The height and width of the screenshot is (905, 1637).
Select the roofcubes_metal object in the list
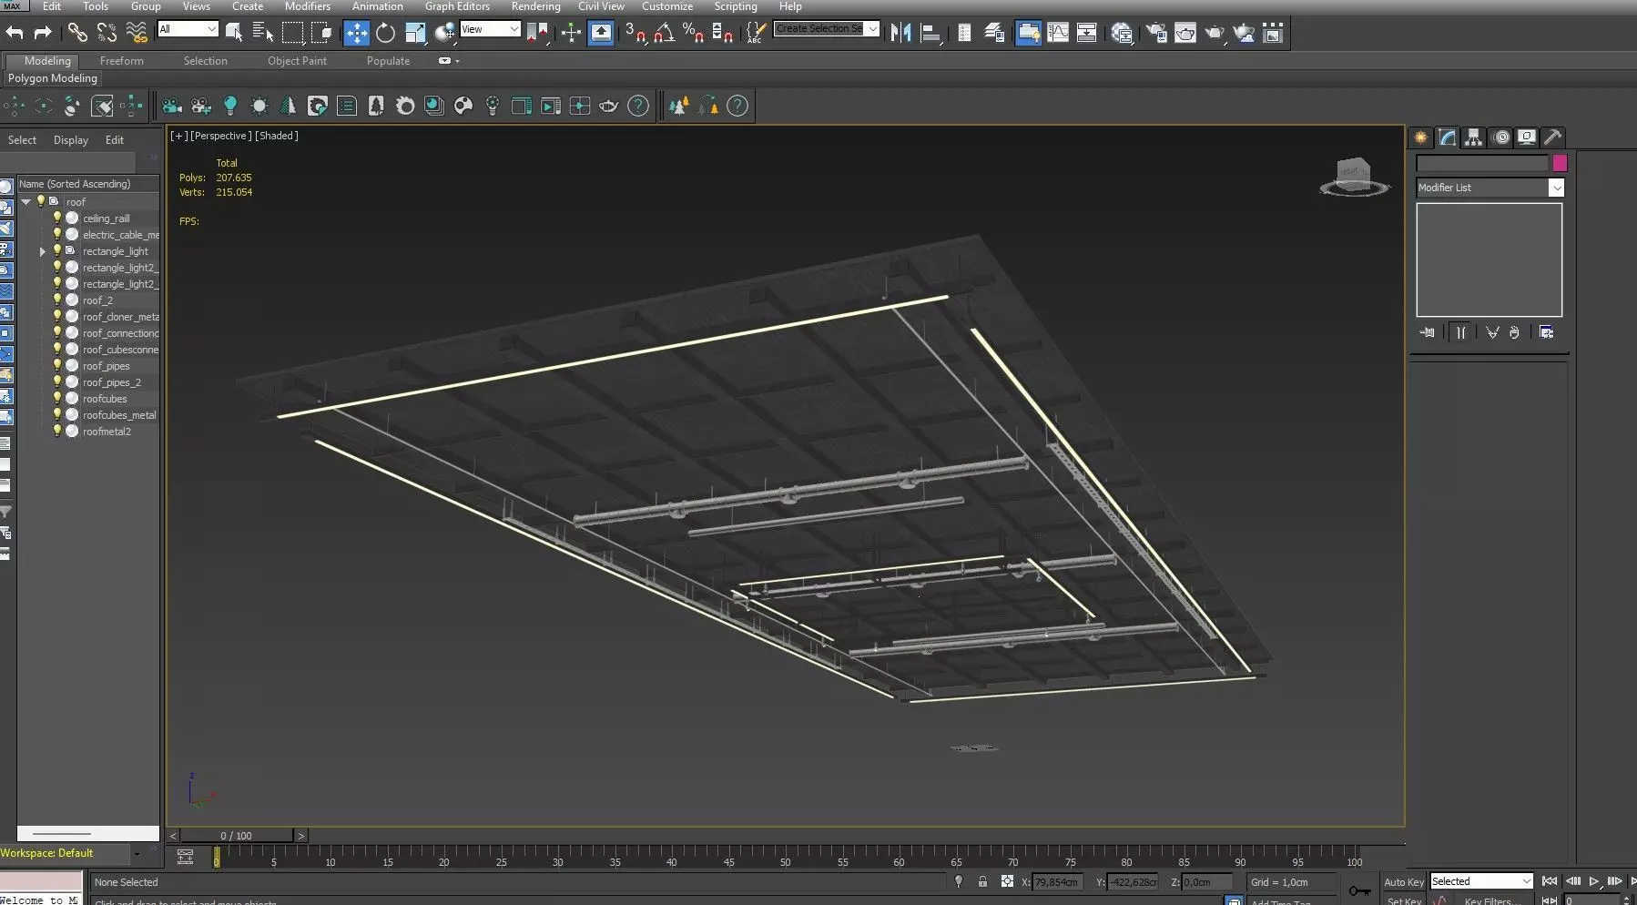tap(119, 415)
